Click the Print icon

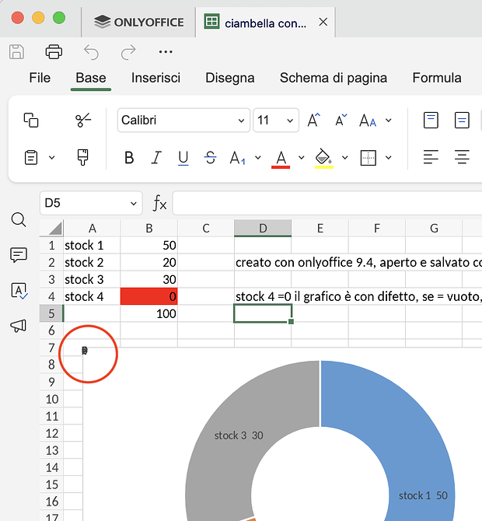[54, 52]
